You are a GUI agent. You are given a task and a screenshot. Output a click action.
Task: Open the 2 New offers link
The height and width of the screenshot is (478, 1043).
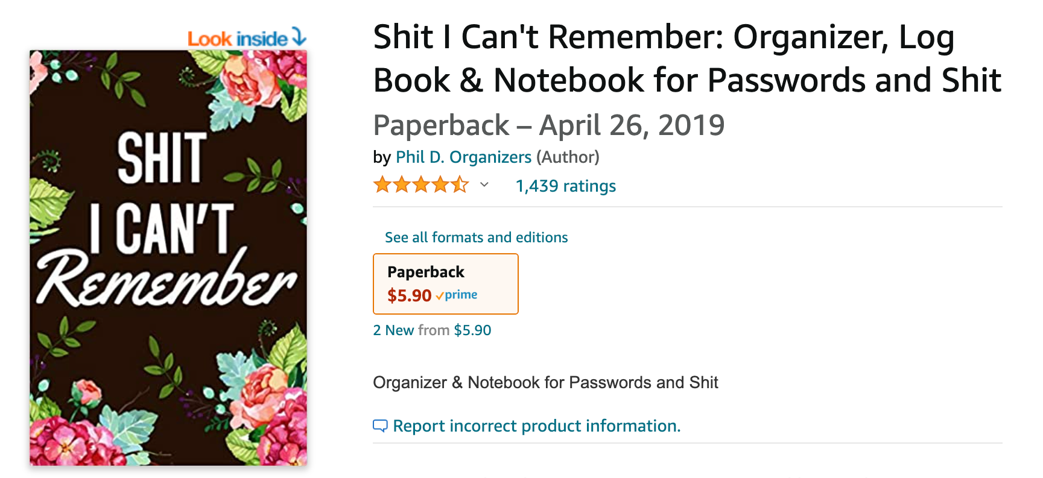tap(393, 330)
